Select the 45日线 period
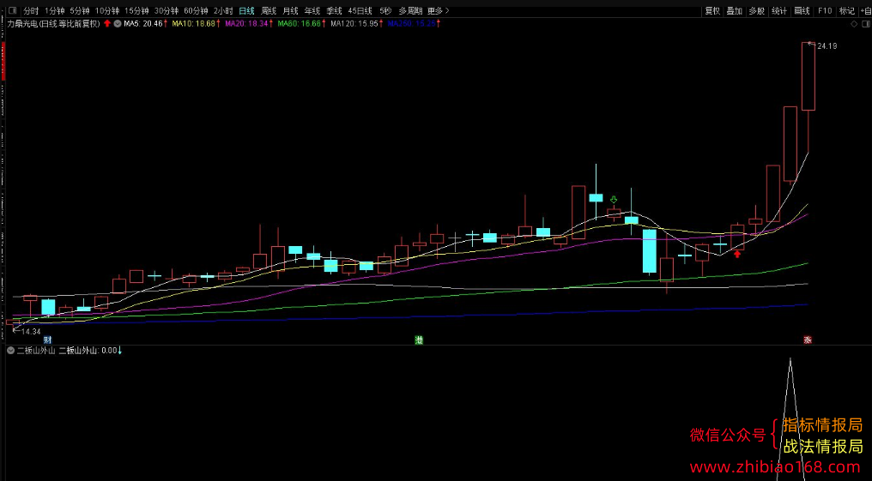872x481 pixels. coord(360,10)
